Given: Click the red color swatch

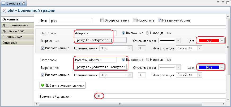Looking at the screenshot, I should [x=209, y=41].
